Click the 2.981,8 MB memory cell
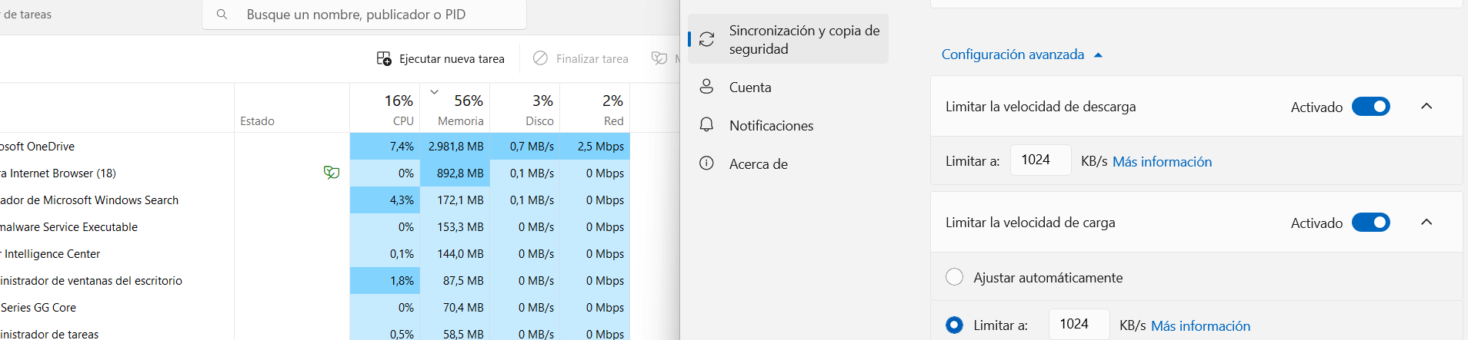The height and width of the screenshot is (340, 1468). (455, 146)
